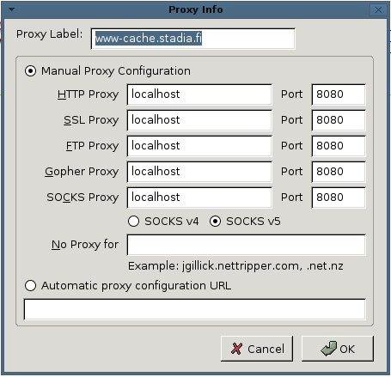
Task: Click the FTP Proxy port field
Action: point(339,146)
